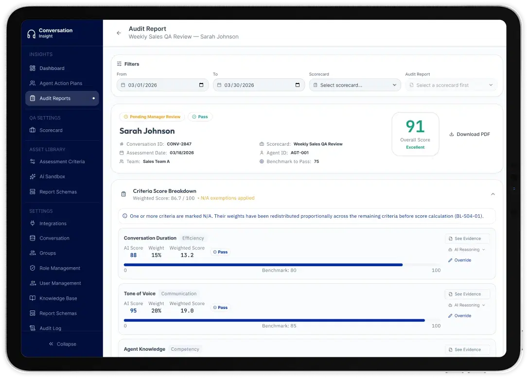Expand AI Reasoning for Conversation Duration
The image size is (528, 378).
click(467, 249)
